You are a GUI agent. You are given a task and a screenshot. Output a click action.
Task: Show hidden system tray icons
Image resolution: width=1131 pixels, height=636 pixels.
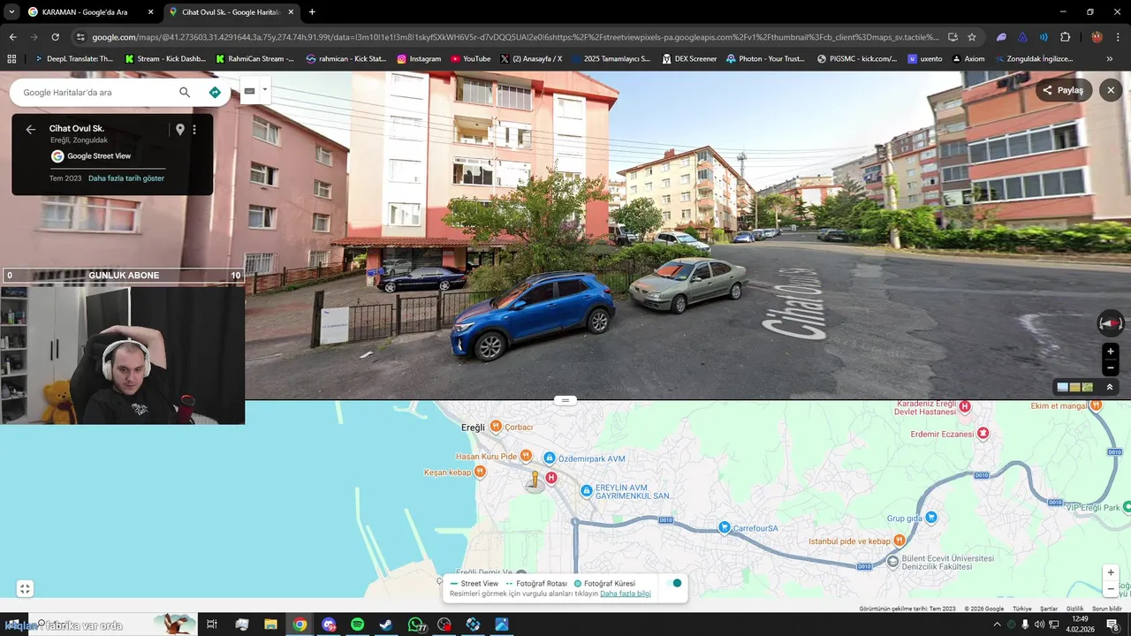coord(997,625)
